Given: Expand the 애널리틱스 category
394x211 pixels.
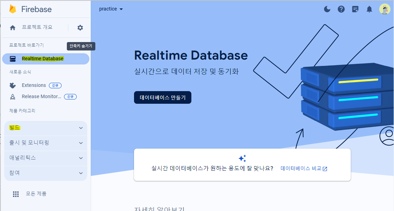Looking at the screenshot, I should (46, 158).
